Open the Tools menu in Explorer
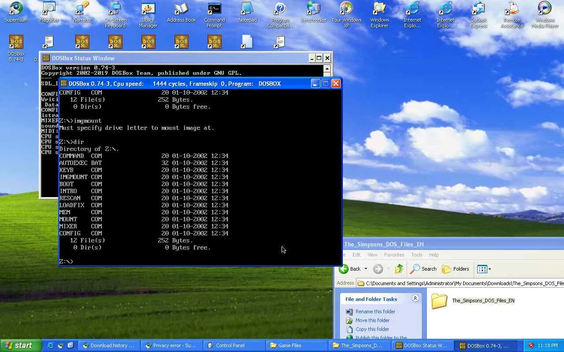Viewport: 564px width, 352px height. [x=416, y=255]
